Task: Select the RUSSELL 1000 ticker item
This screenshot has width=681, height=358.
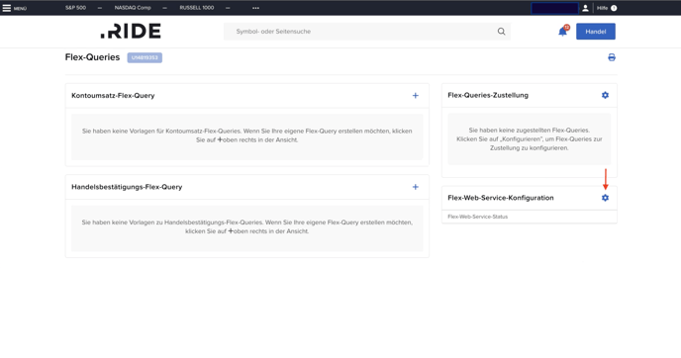Action: pyautogui.click(x=196, y=8)
